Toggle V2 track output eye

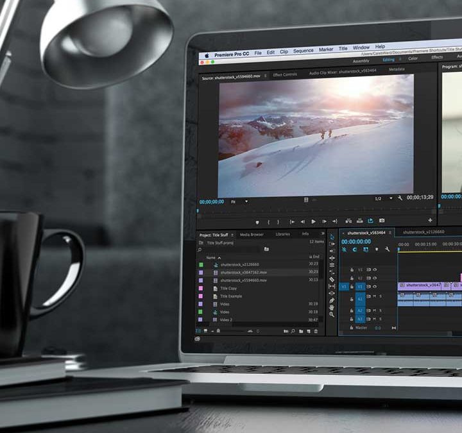pyautogui.click(x=375, y=278)
